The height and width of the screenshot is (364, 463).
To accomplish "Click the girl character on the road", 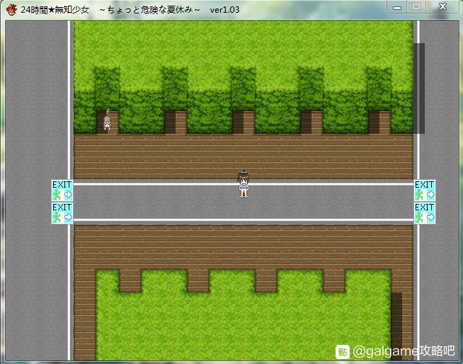I will pyautogui.click(x=244, y=184).
